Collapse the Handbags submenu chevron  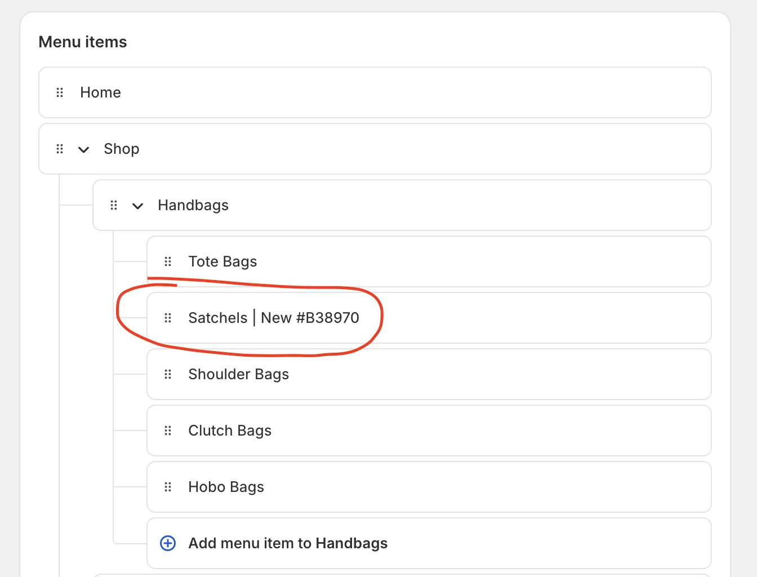138,206
